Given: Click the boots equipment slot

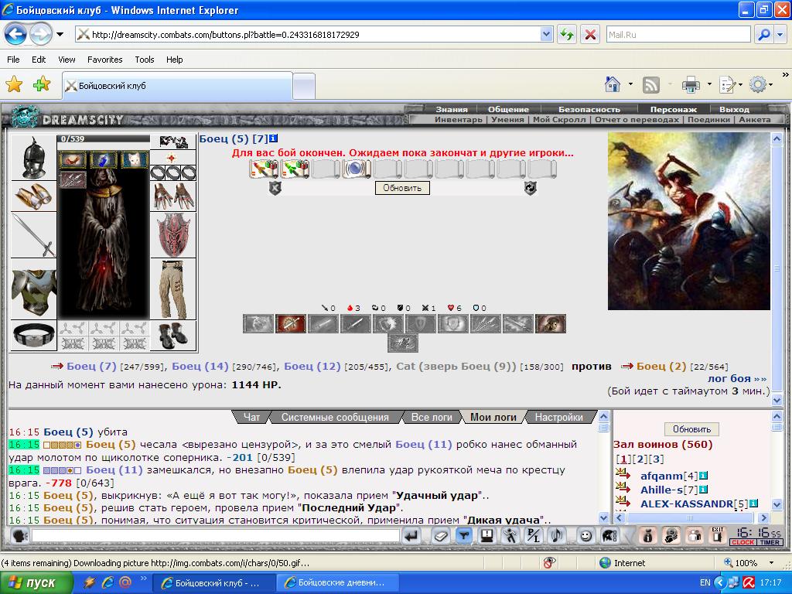Looking at the screenshot, I should [x=173, y=335].
